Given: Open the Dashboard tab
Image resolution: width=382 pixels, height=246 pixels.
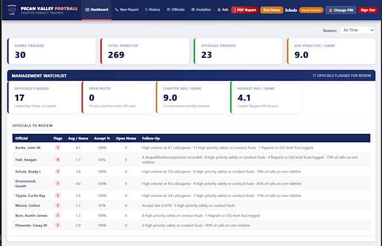Looking at the screenshot, I should 97,10.
